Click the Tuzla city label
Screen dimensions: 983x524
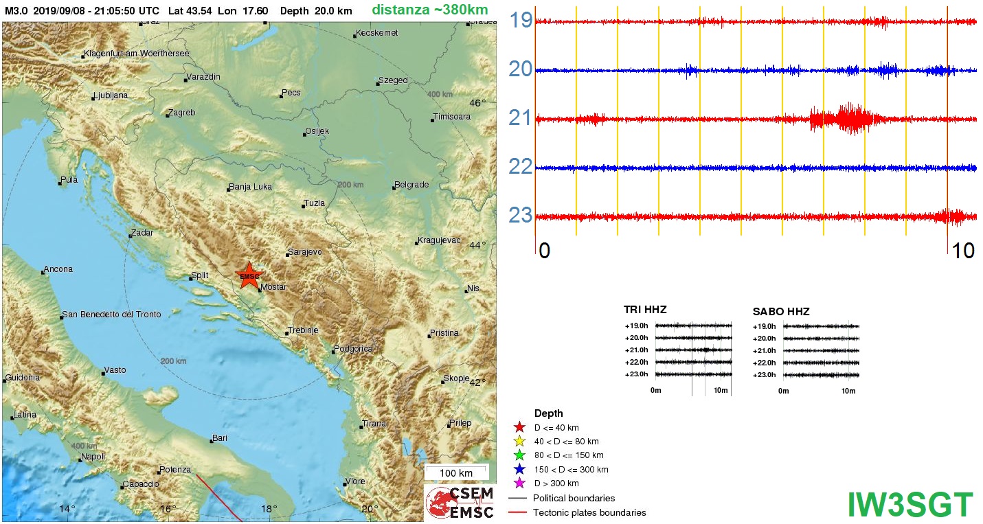point(314,203)
